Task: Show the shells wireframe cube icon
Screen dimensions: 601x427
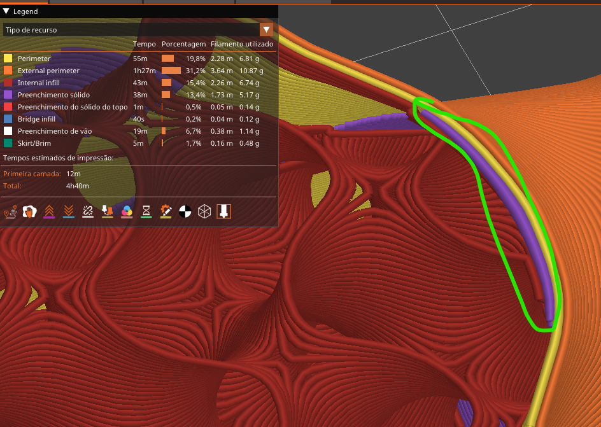Action: [202, 211]
